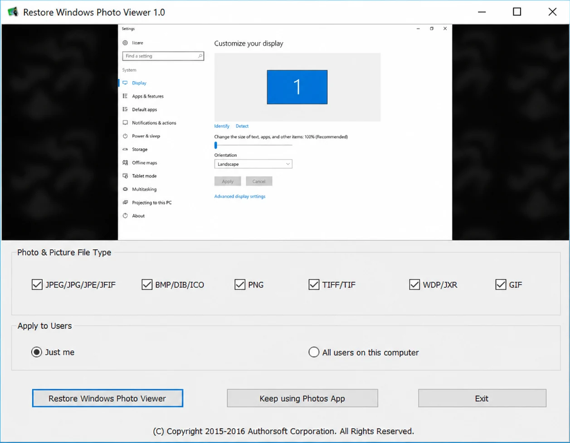Uncheck the WDP/JXR checkbox

click(414, 284)
